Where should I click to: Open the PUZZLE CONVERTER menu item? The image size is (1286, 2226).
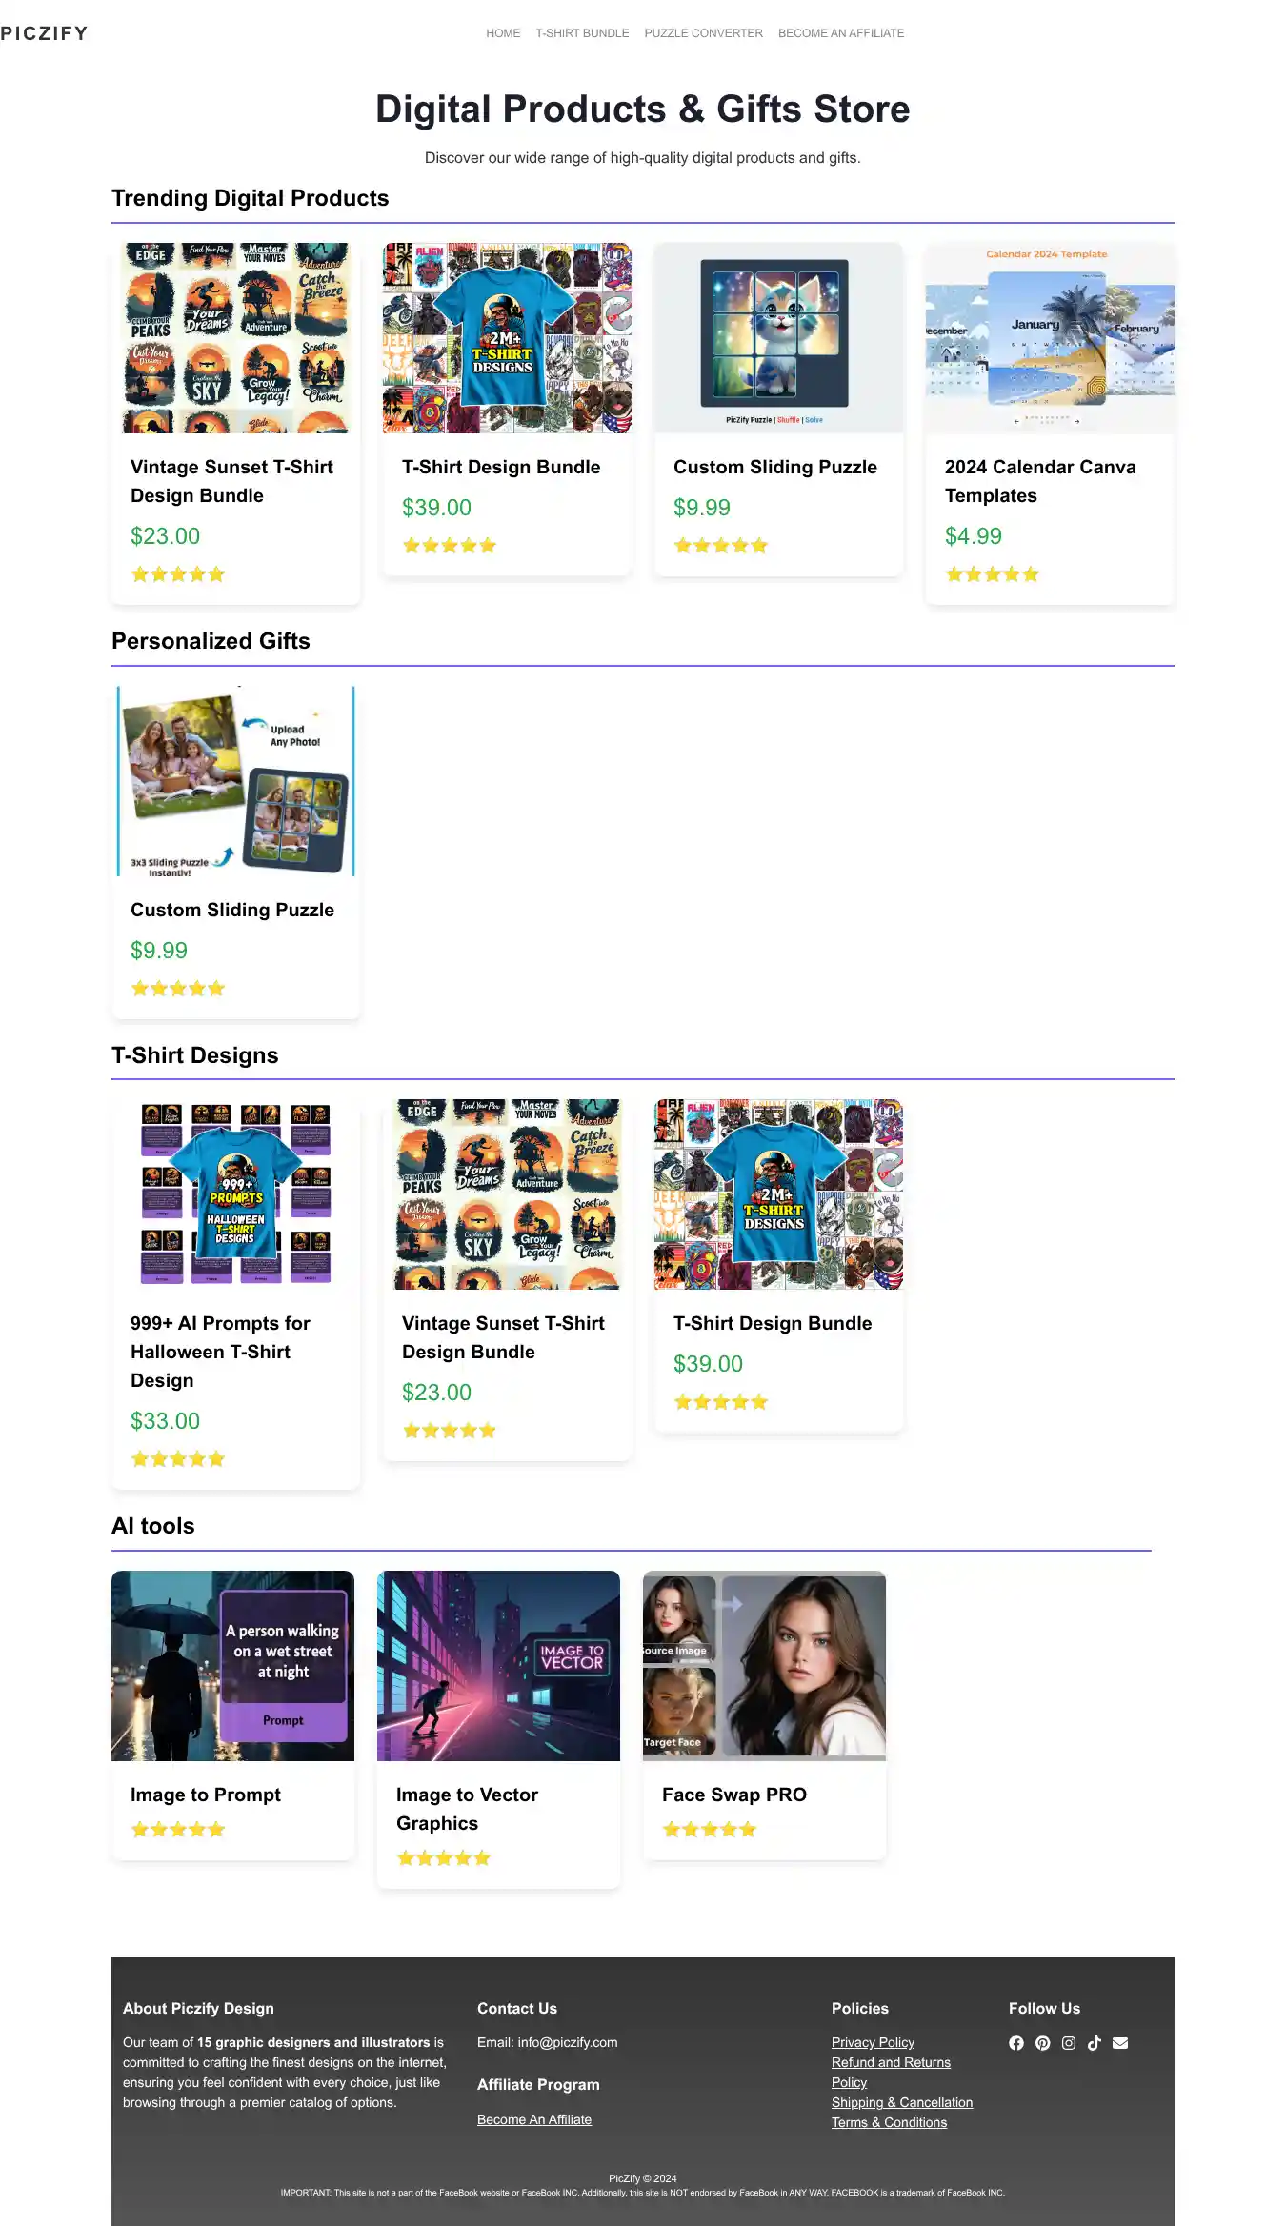point(704,33)
